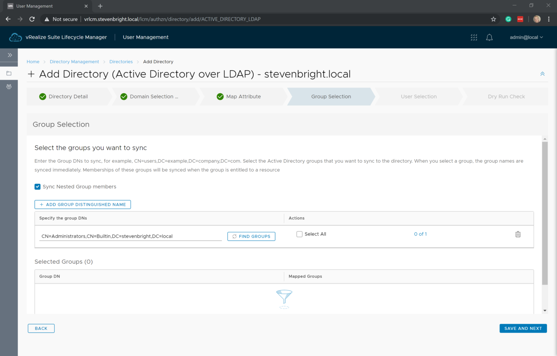Go to the Map Attribute step

[x=243, y=97]
